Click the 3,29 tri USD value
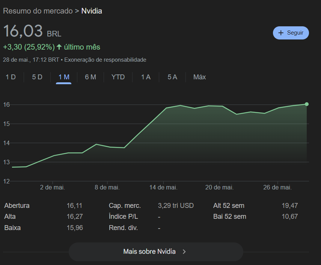Viewport: 321px width, 265px height. [x=176, y=206]
